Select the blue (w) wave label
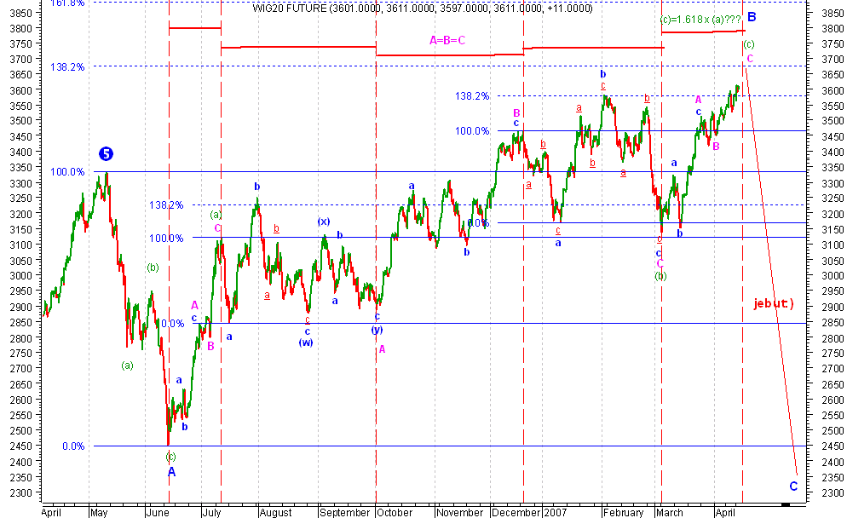This screenshot has width=847, height=518. click(x=306, y=342)
